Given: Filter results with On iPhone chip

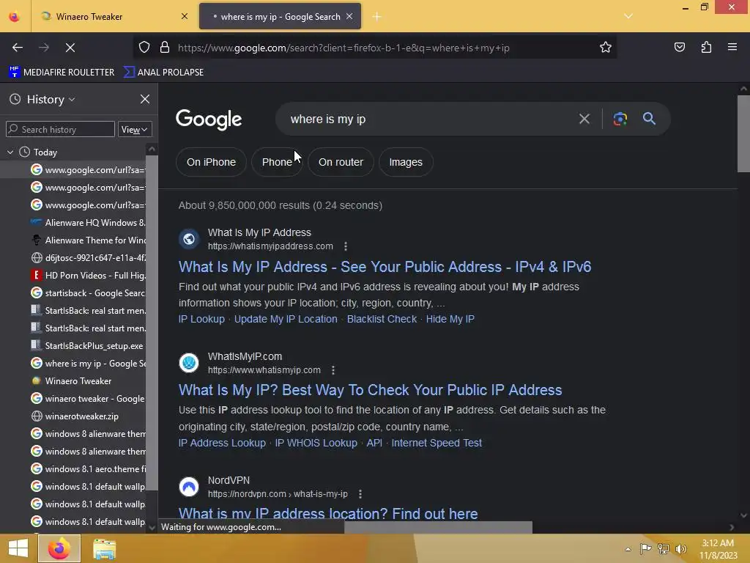Looking at the screenshot, I should click(211, 162).
